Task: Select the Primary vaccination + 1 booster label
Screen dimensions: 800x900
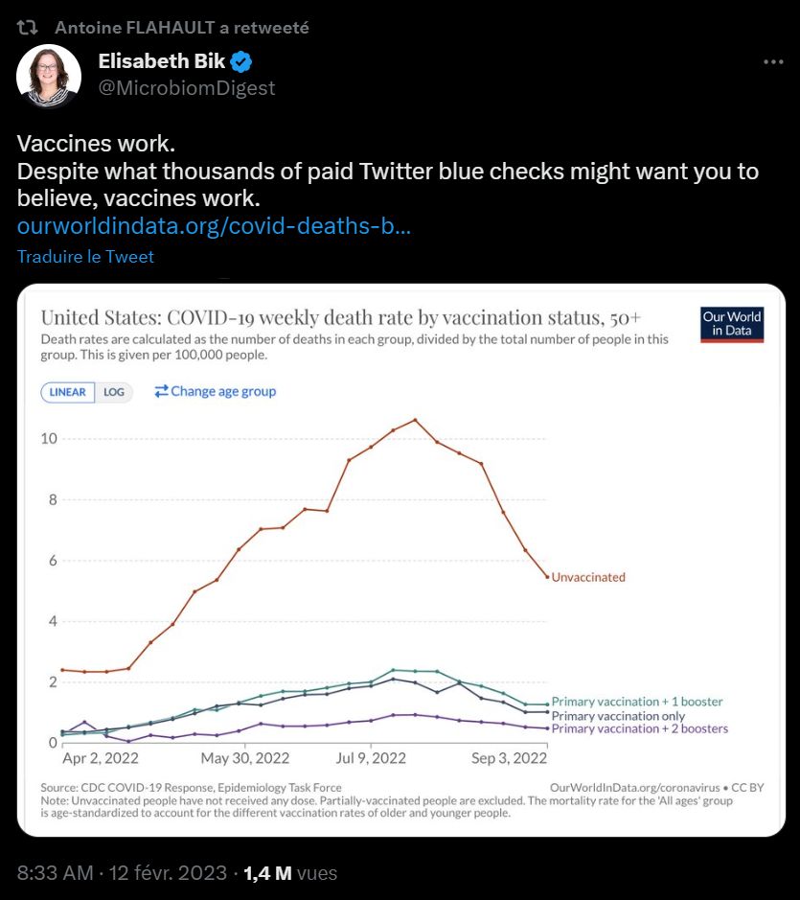Action: click(x=637, y=702)
